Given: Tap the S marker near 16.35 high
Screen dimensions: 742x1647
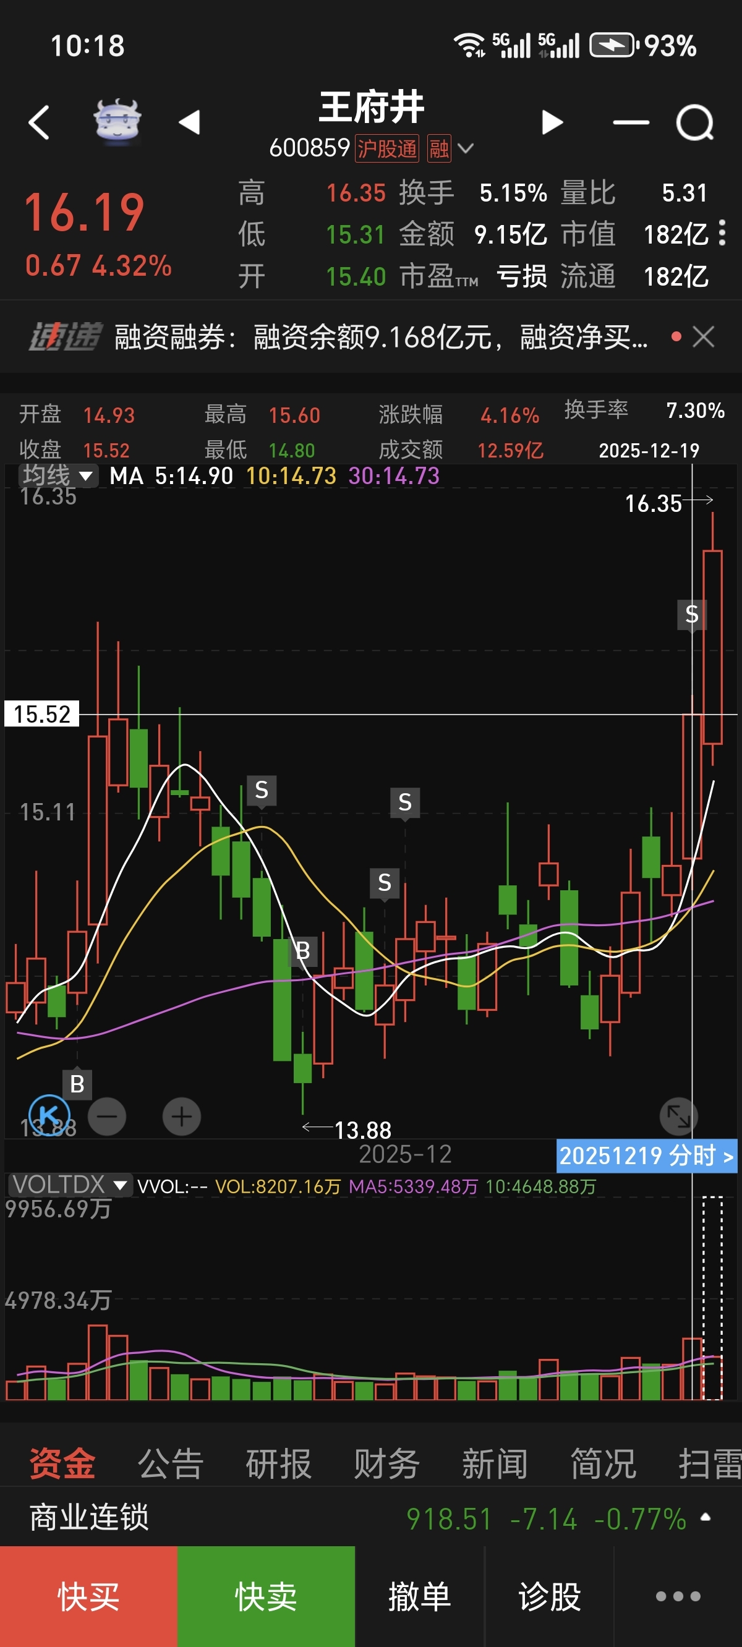Looking at the screenshot, I should [x=691, y=615].
